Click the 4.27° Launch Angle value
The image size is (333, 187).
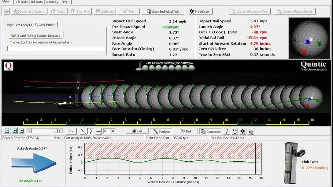pyautogui.click(x=255, y=27)
